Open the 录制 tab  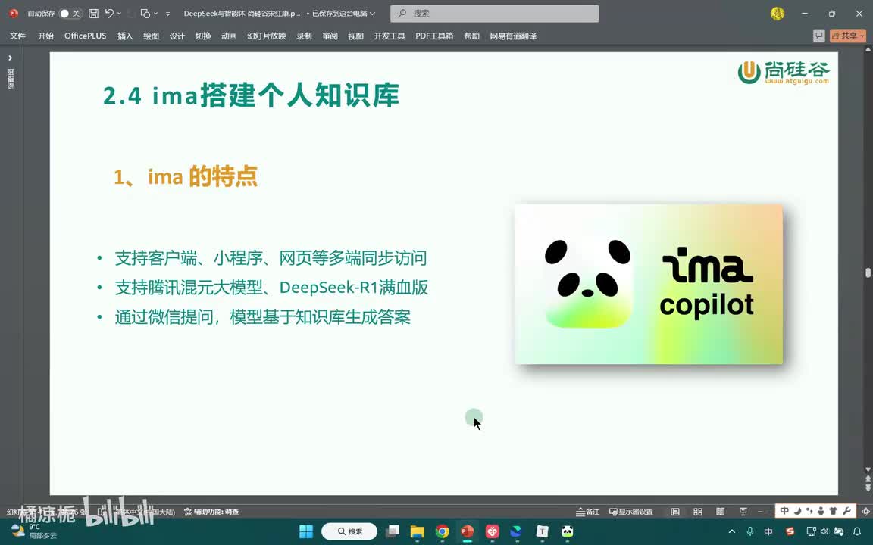click(304, 36)
